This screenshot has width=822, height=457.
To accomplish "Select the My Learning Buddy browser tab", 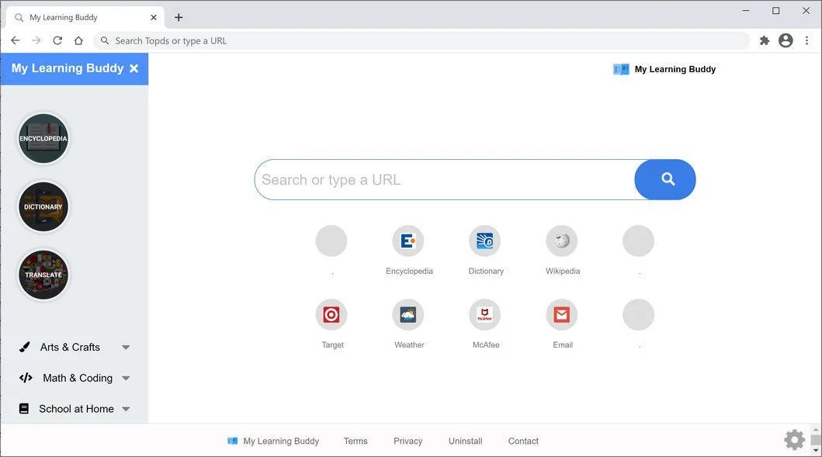I will coord(85,17).
